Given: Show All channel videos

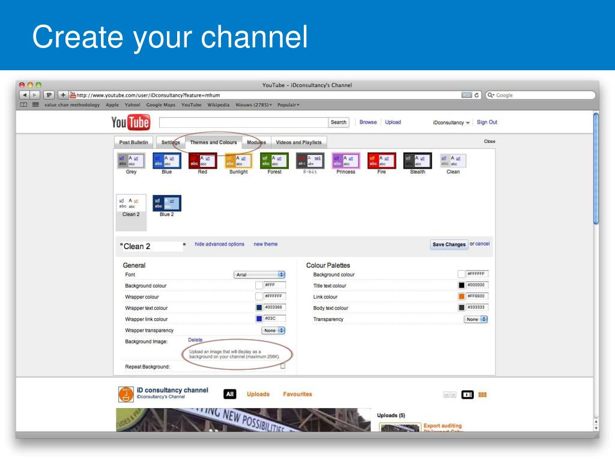Looking at the screenshot, I should click(230, 394).
